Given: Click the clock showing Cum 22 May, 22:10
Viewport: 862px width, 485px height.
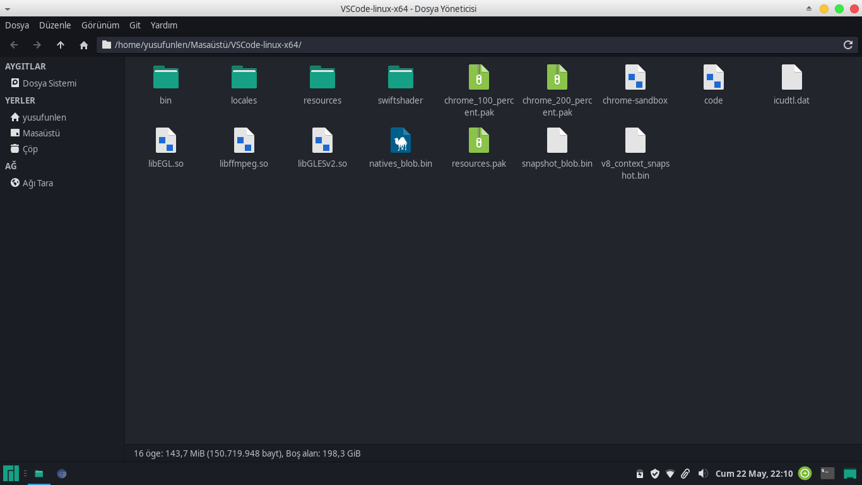Looking at the screenshot, I should (754, 474).
